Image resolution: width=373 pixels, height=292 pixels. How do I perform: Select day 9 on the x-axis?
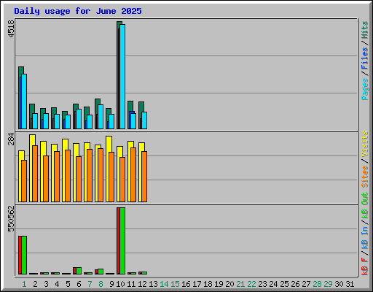pyautogui.click(x=111, y=284)
